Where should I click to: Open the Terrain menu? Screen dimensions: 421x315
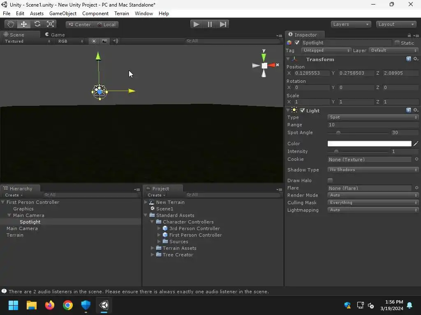click(122, 14)
